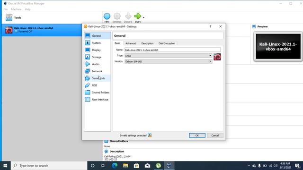The image size is (303, 170).
Task: Click the Preview section header icon
Action: 254,26
